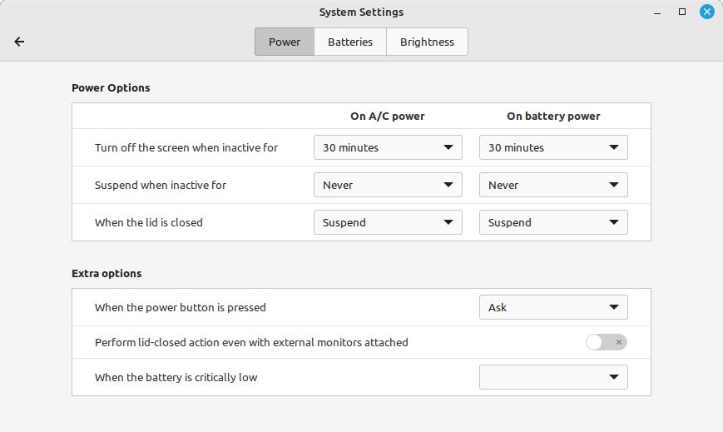
Task: Open A/C lid closed action dropdown
Action: [x=388, y=222]
